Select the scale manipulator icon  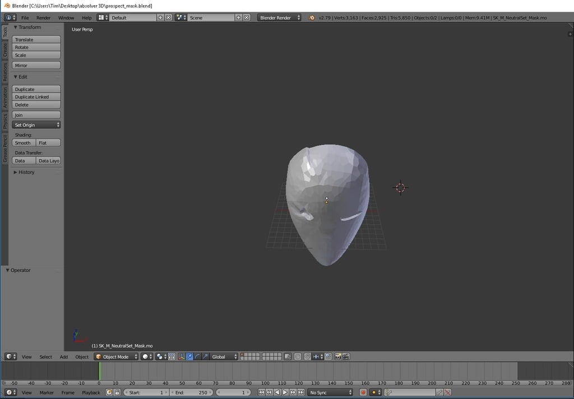point(205,356)
